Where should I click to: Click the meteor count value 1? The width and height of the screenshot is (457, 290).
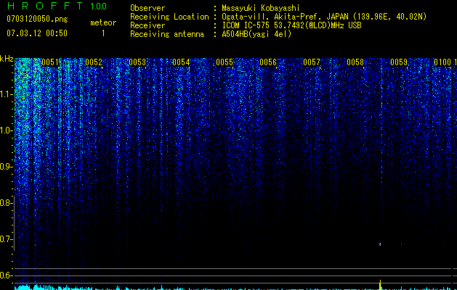103,33
